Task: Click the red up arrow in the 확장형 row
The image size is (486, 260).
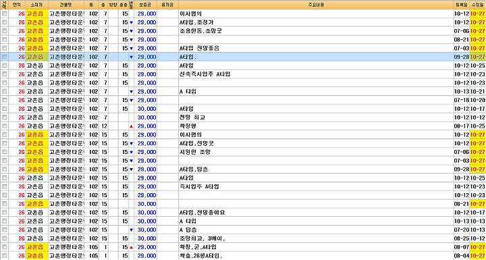Action: [131, 126]
